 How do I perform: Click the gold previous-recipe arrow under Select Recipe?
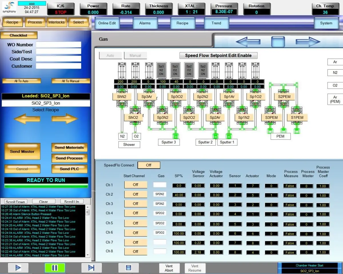coord(27,118)
